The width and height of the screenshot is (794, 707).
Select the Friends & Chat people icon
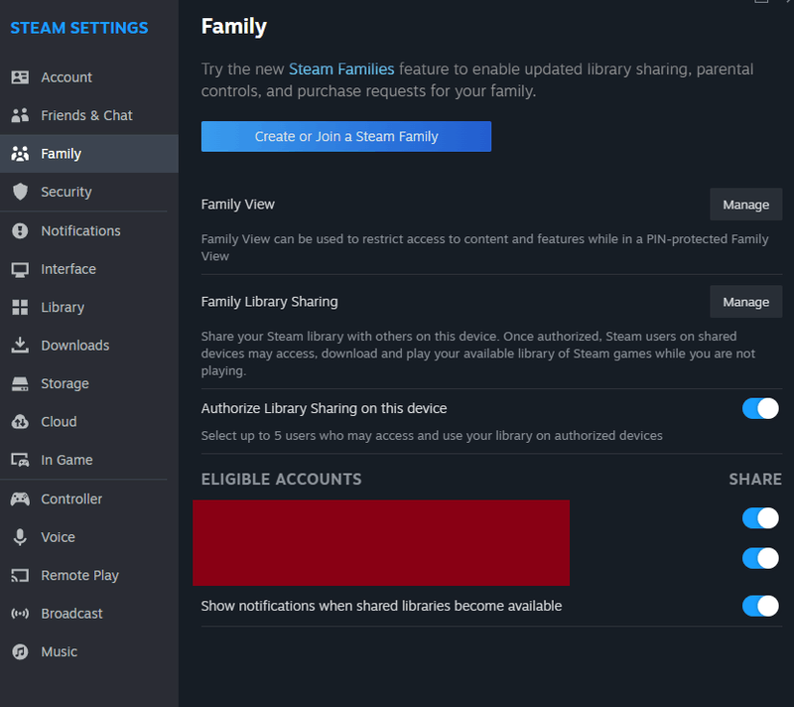tap(20, 115)
